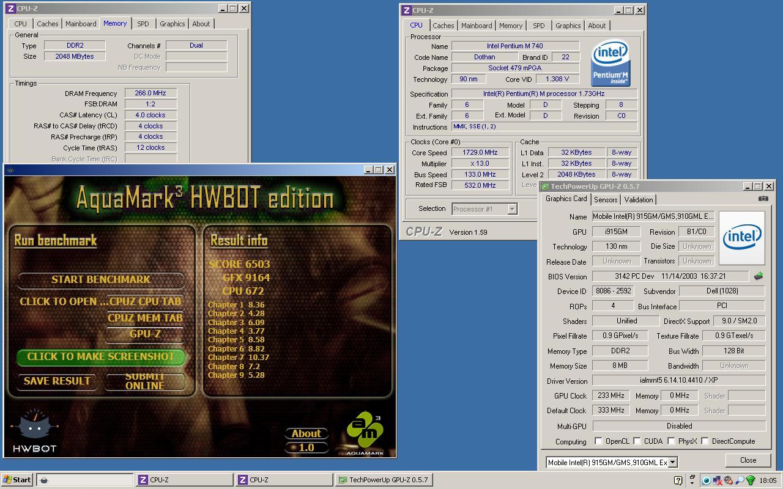
Task: Enable the PhysX checkbox
Action: (x=671, y=441)
